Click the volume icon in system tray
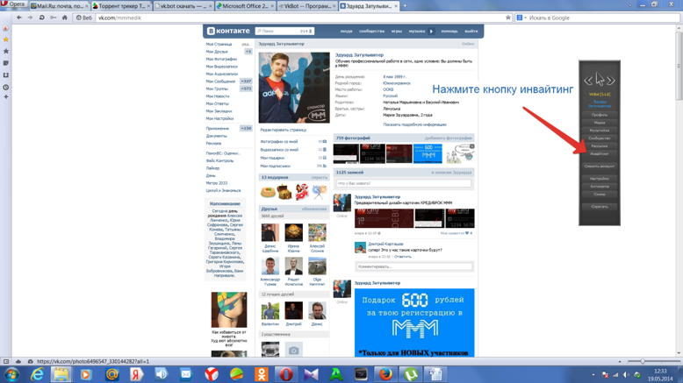This screenshot has height=383, width=683. tap(626, 375)
